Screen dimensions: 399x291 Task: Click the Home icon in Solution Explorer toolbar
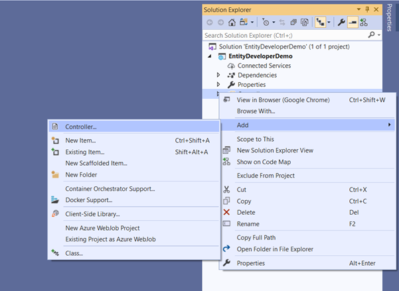[x=232, y=23]
